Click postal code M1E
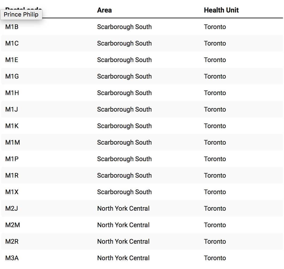Image resolution: width=284 pixels, height=269 pixels. 12,60
